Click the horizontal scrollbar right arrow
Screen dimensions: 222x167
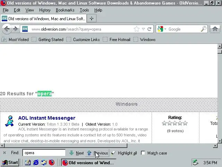215,145
